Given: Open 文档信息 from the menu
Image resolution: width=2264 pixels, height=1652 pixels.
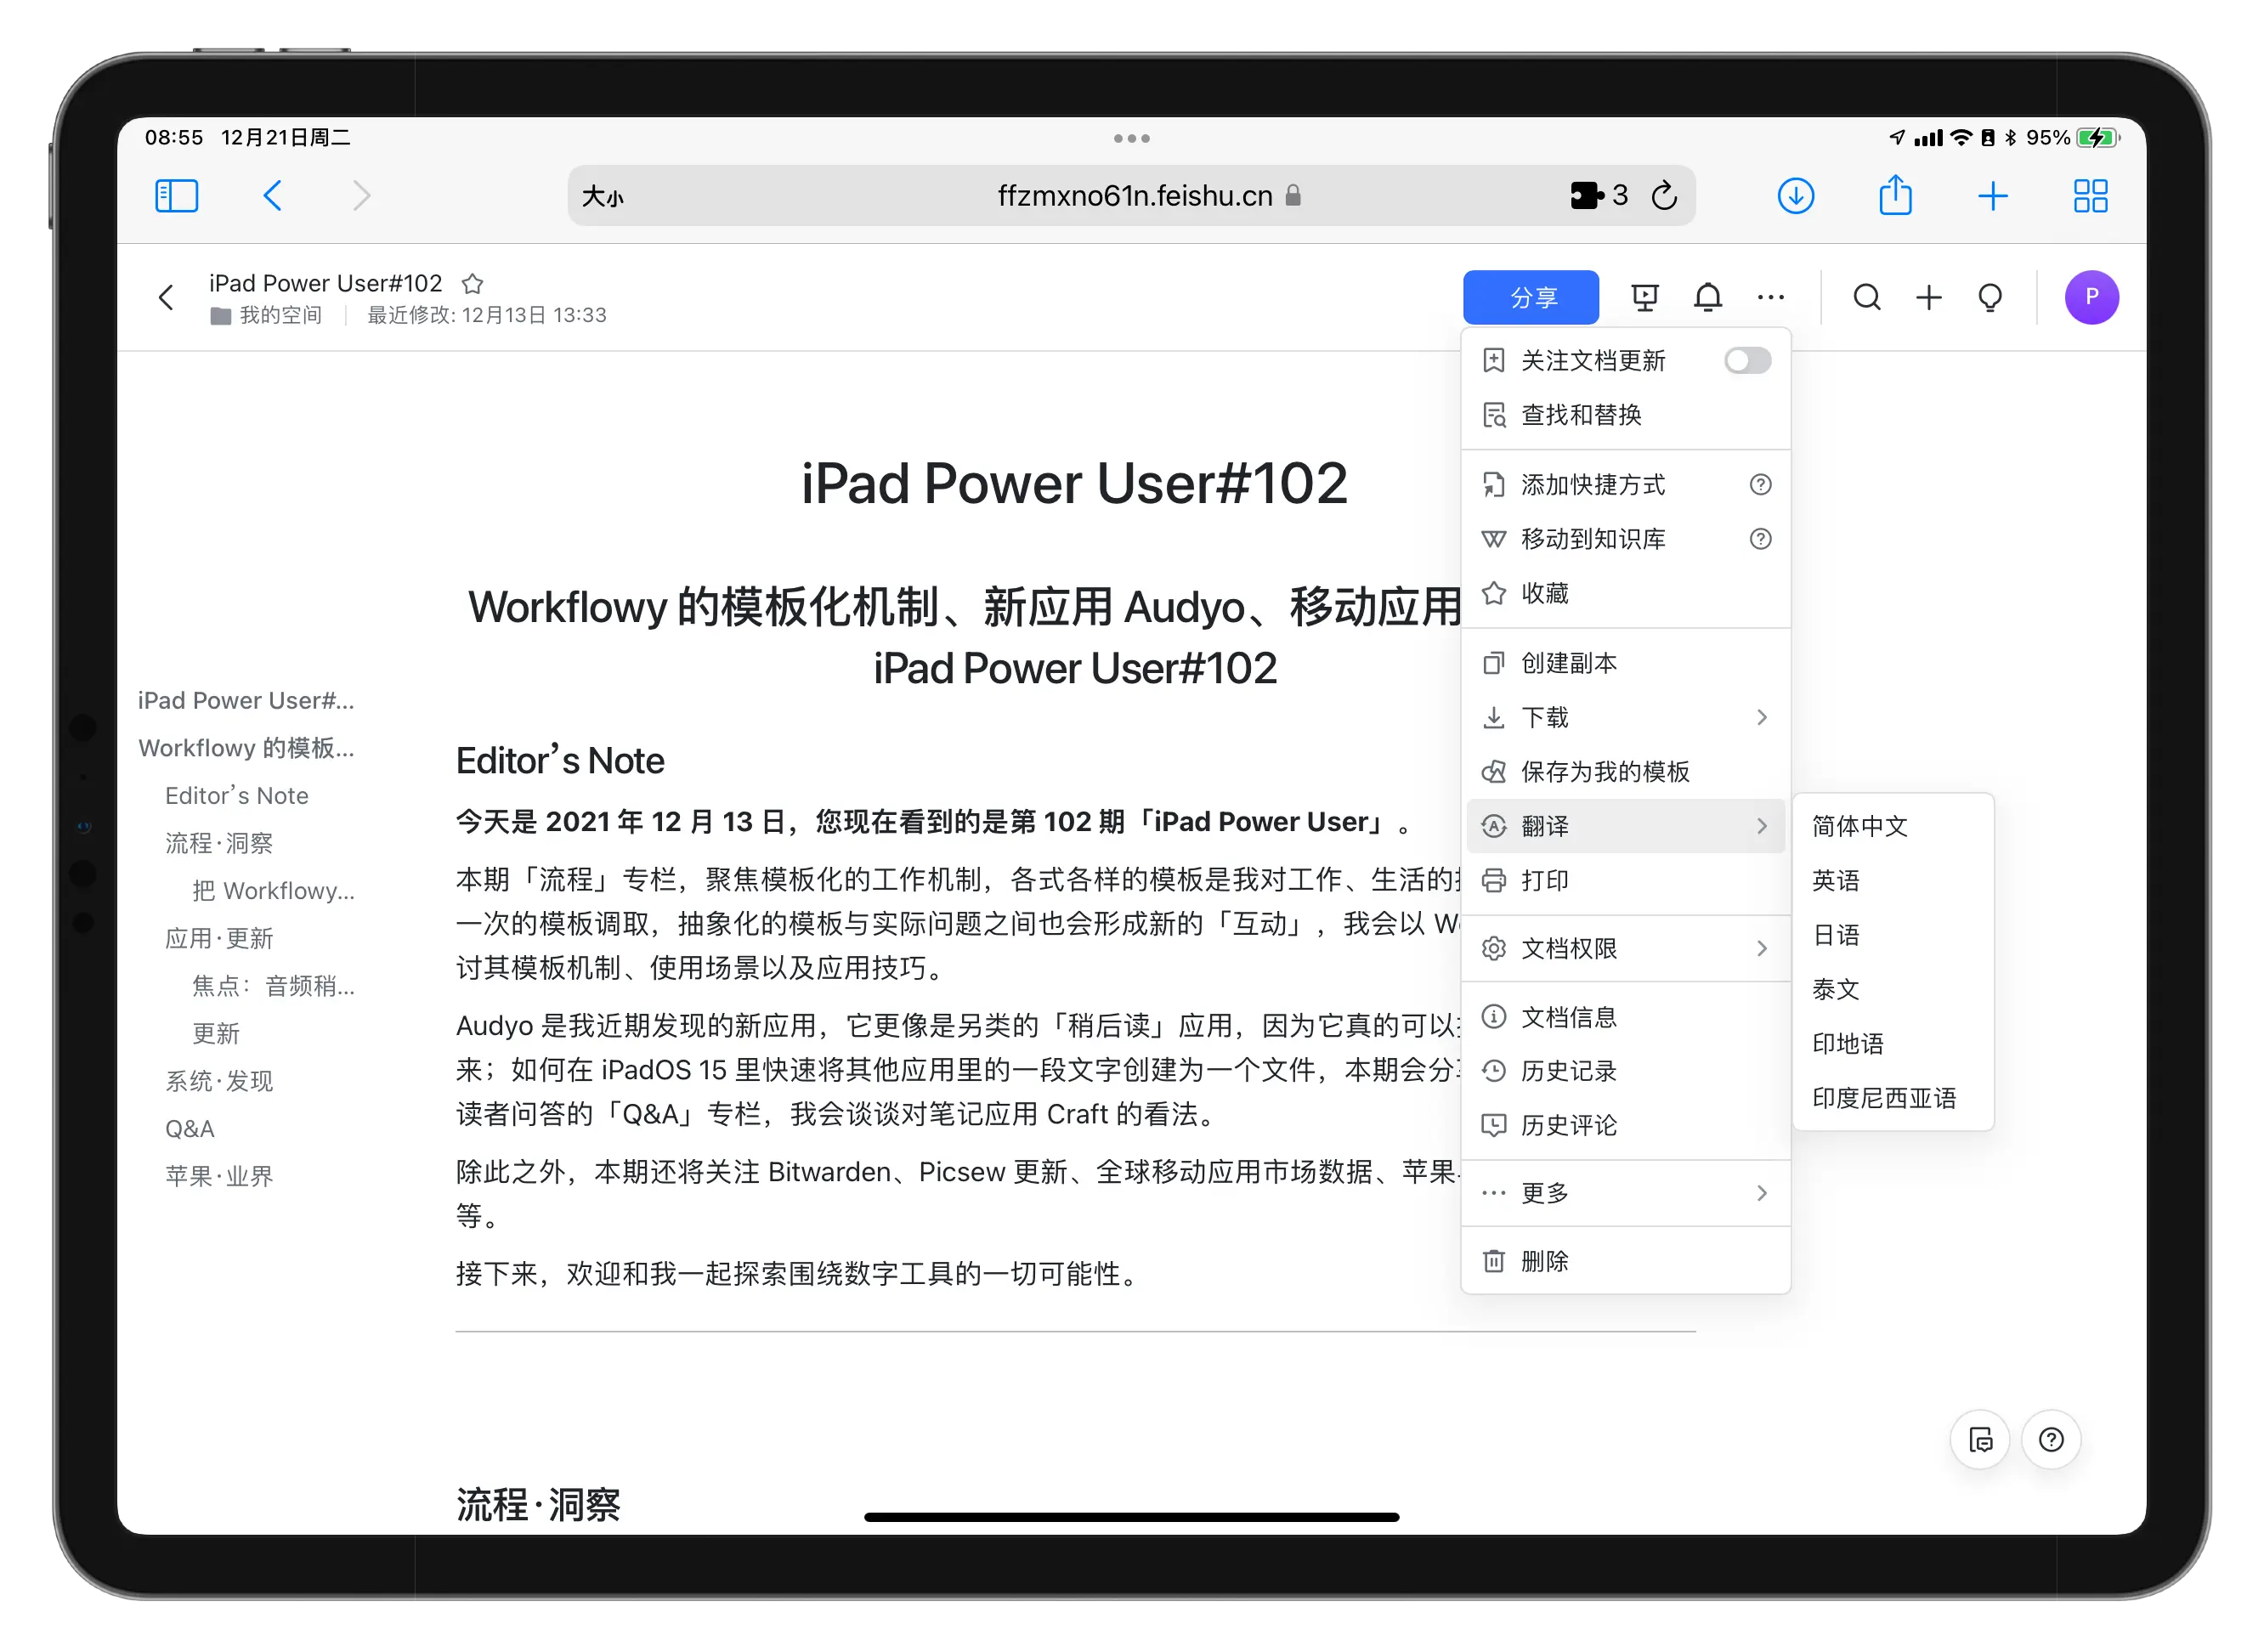Looking at the screenshot, I should (x=1626, y=1017).
